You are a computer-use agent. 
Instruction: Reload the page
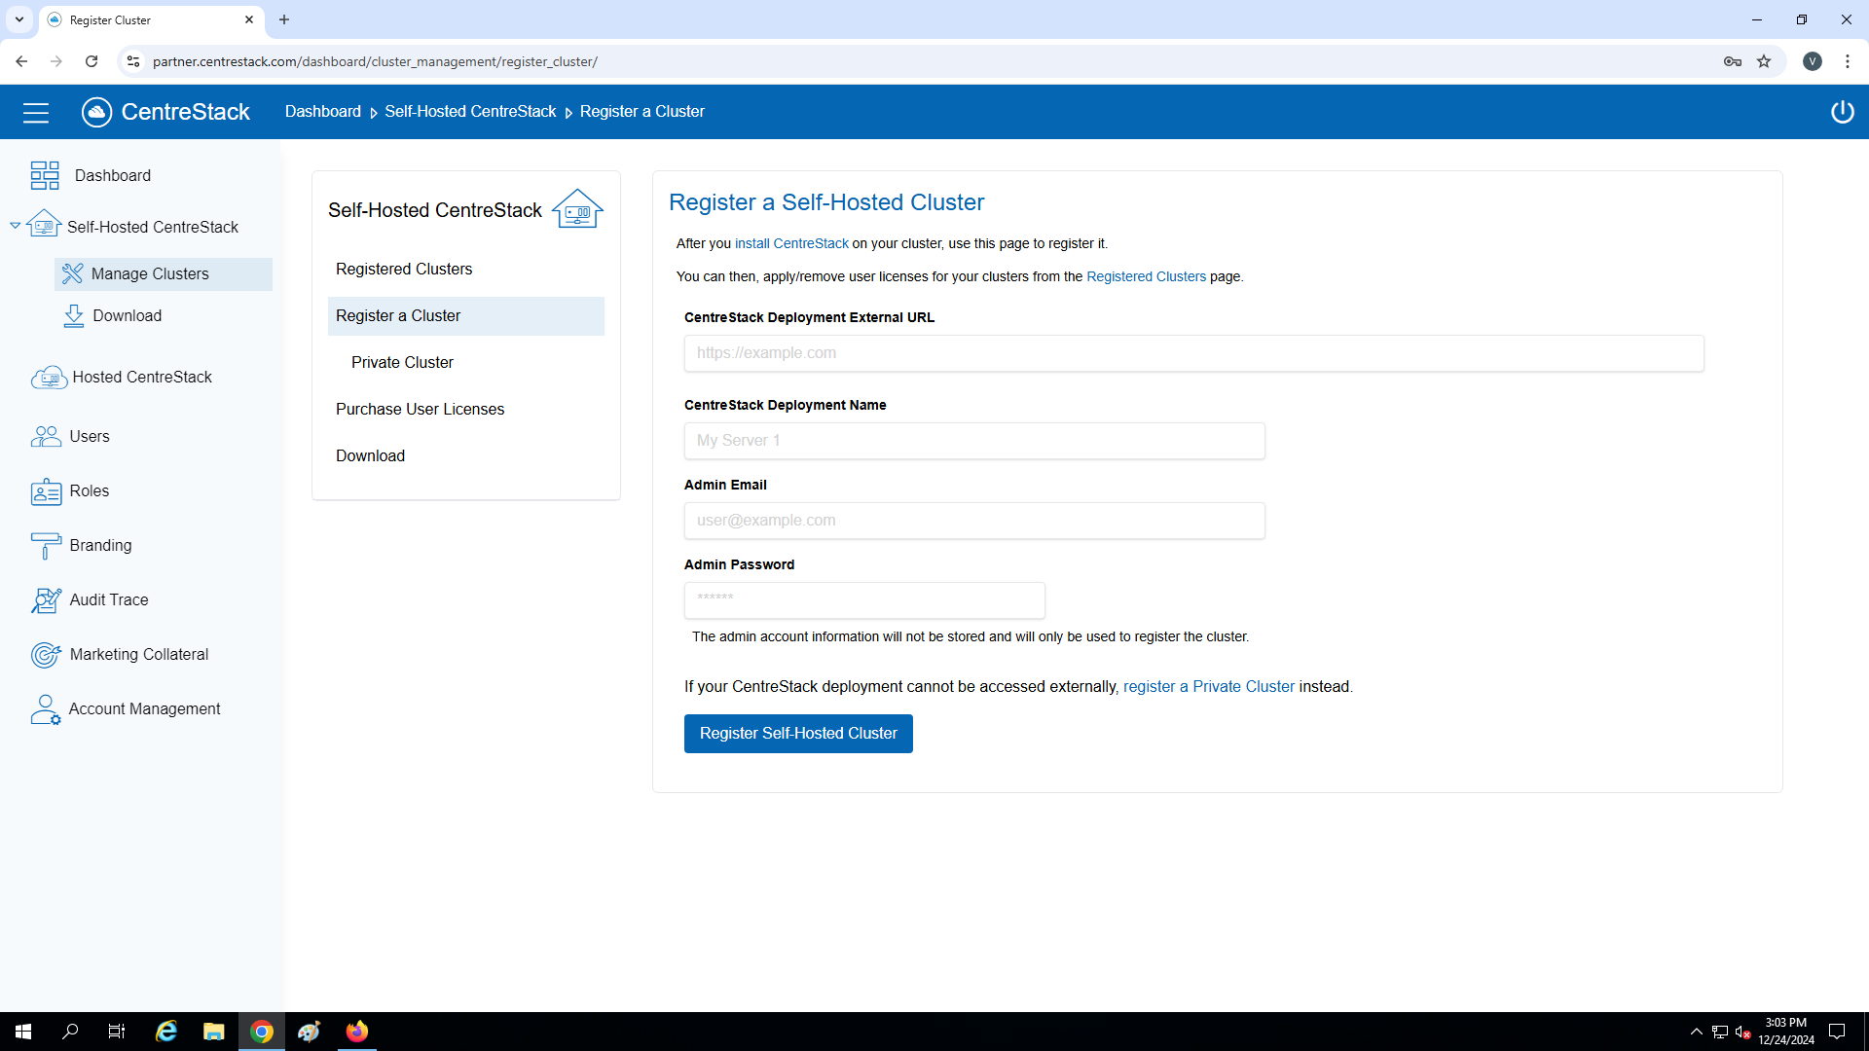[x=92, y=61]
